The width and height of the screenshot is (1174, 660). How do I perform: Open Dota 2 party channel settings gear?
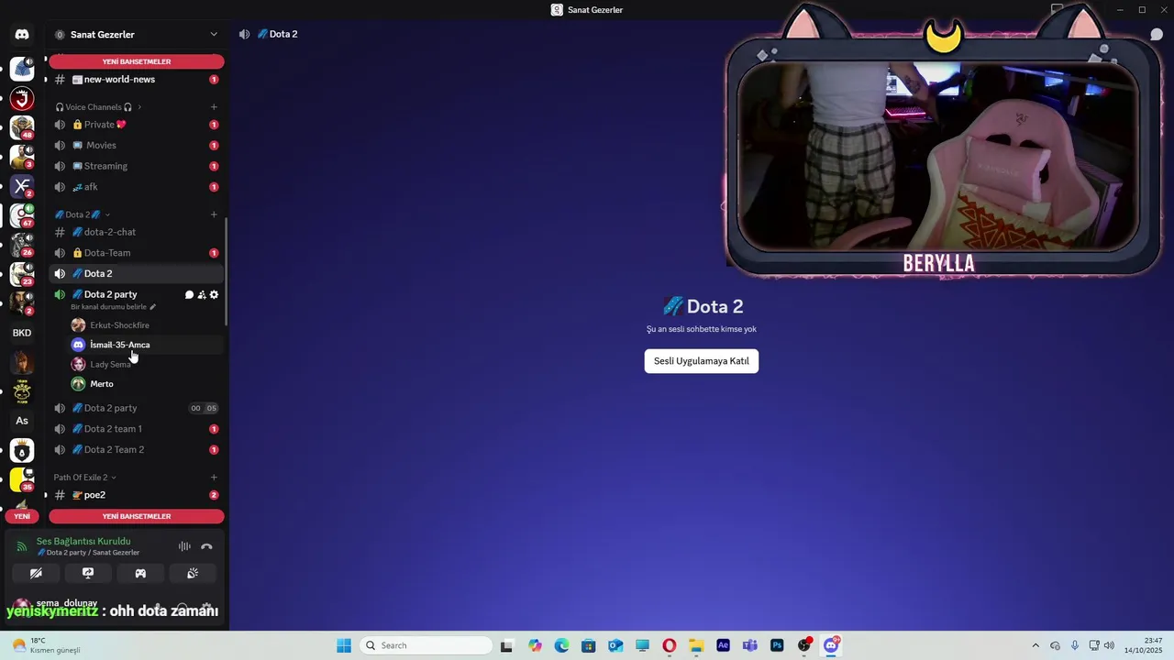[215, 295]
